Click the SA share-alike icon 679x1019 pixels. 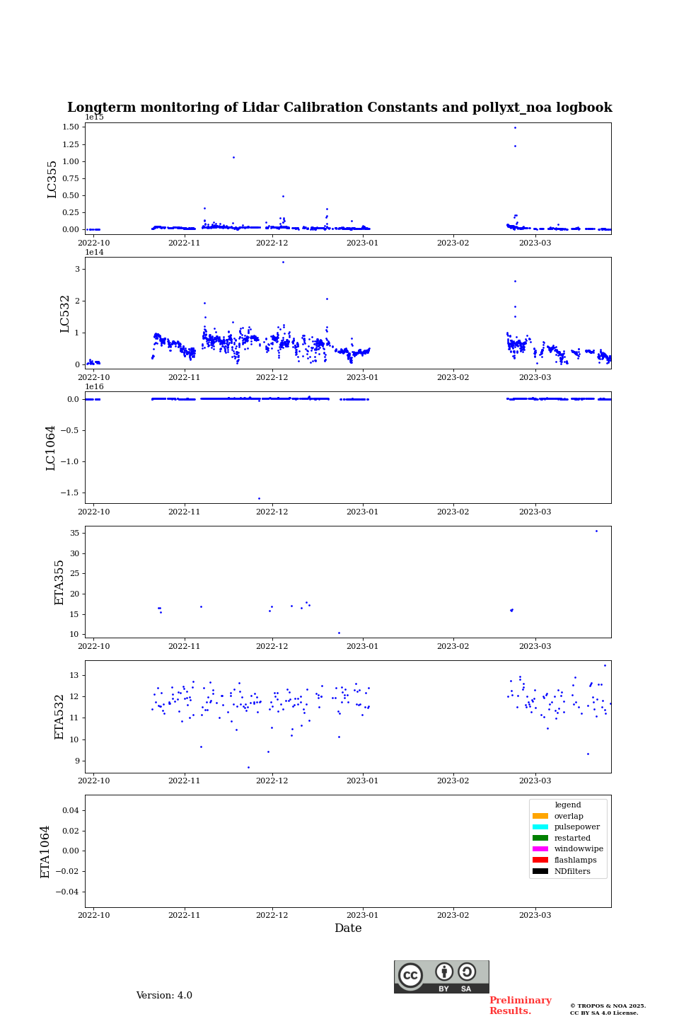(x=467, y=972)
